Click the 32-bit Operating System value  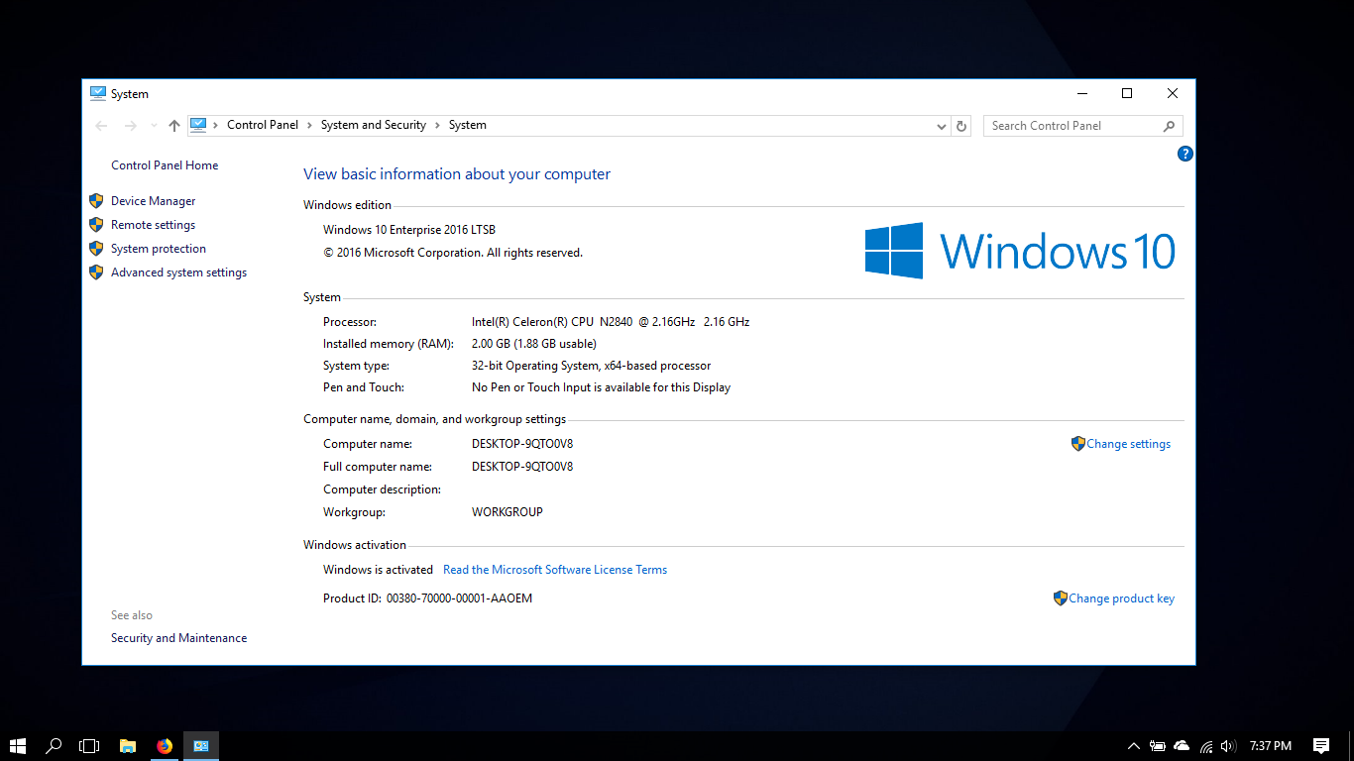tap(592, 366)
